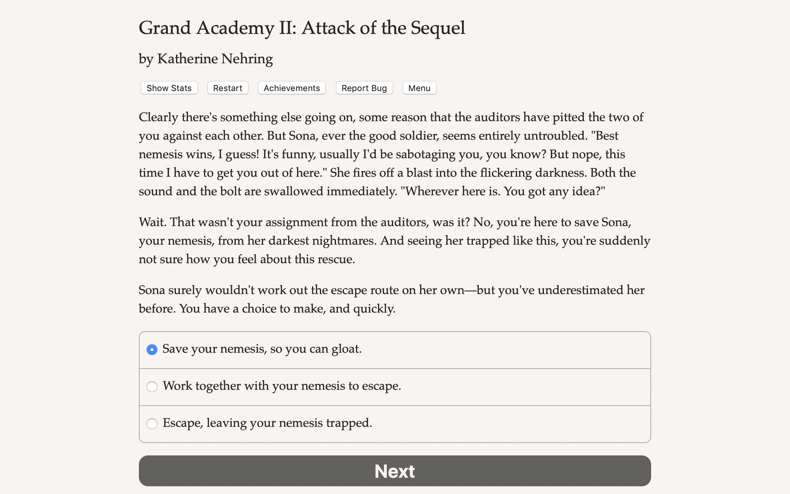The width and height of the screenshot is (790, 494).
Task: Click the story title heading
Action: (x=302, y=27)
